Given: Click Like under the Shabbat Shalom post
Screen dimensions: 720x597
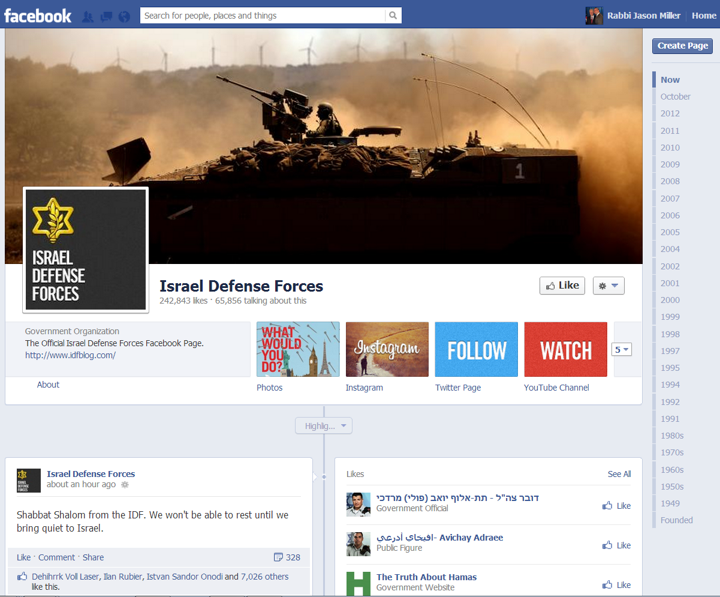Looking at the screenshot, I should coord(23,557).
